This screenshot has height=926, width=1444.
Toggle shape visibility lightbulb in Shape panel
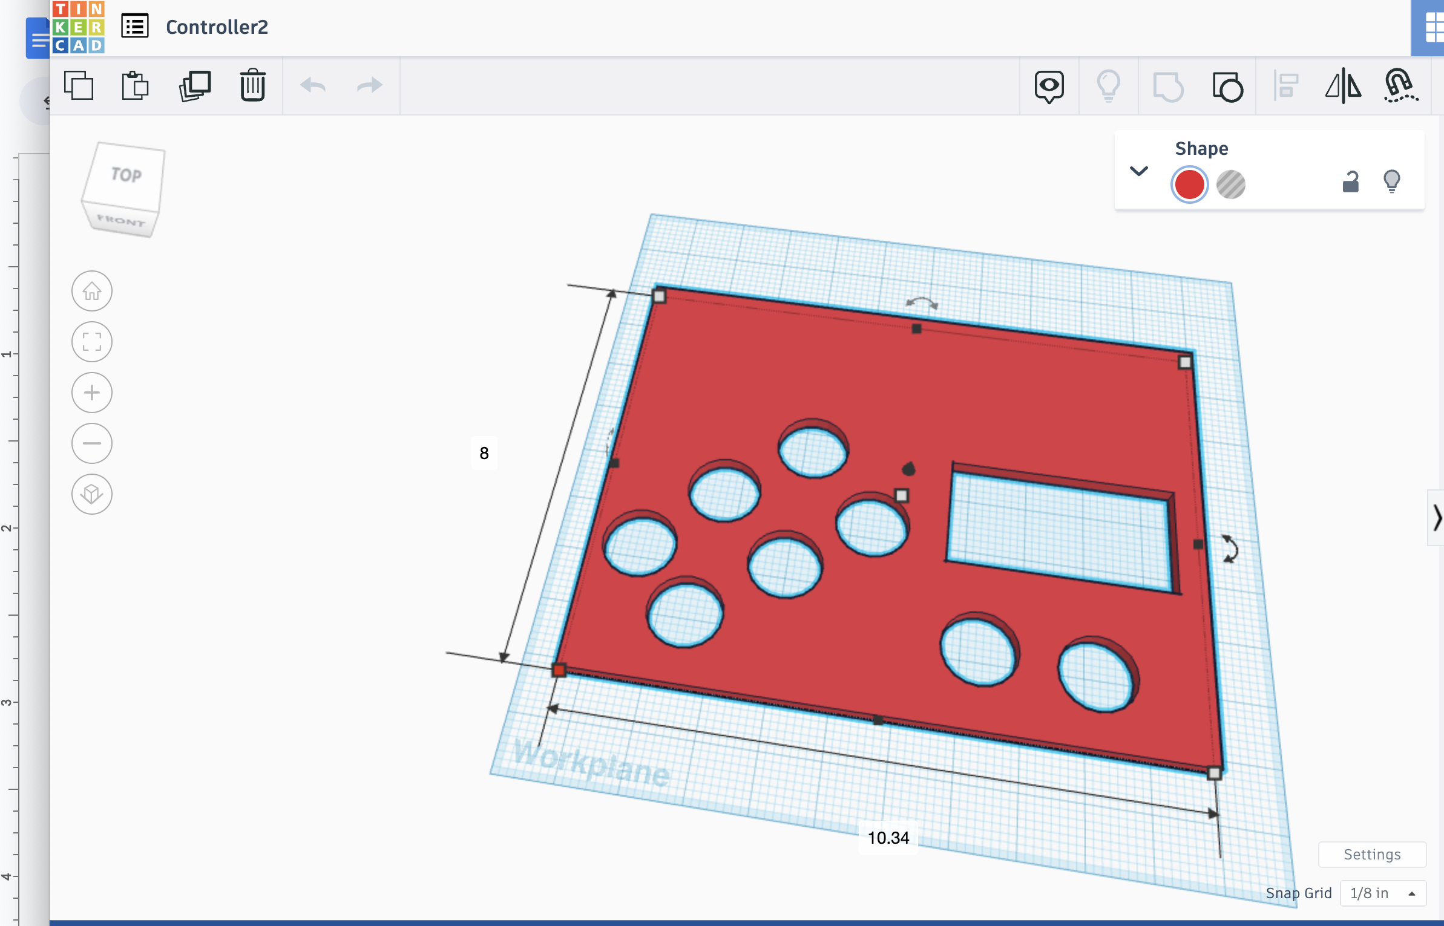(x=1391, y=181)
